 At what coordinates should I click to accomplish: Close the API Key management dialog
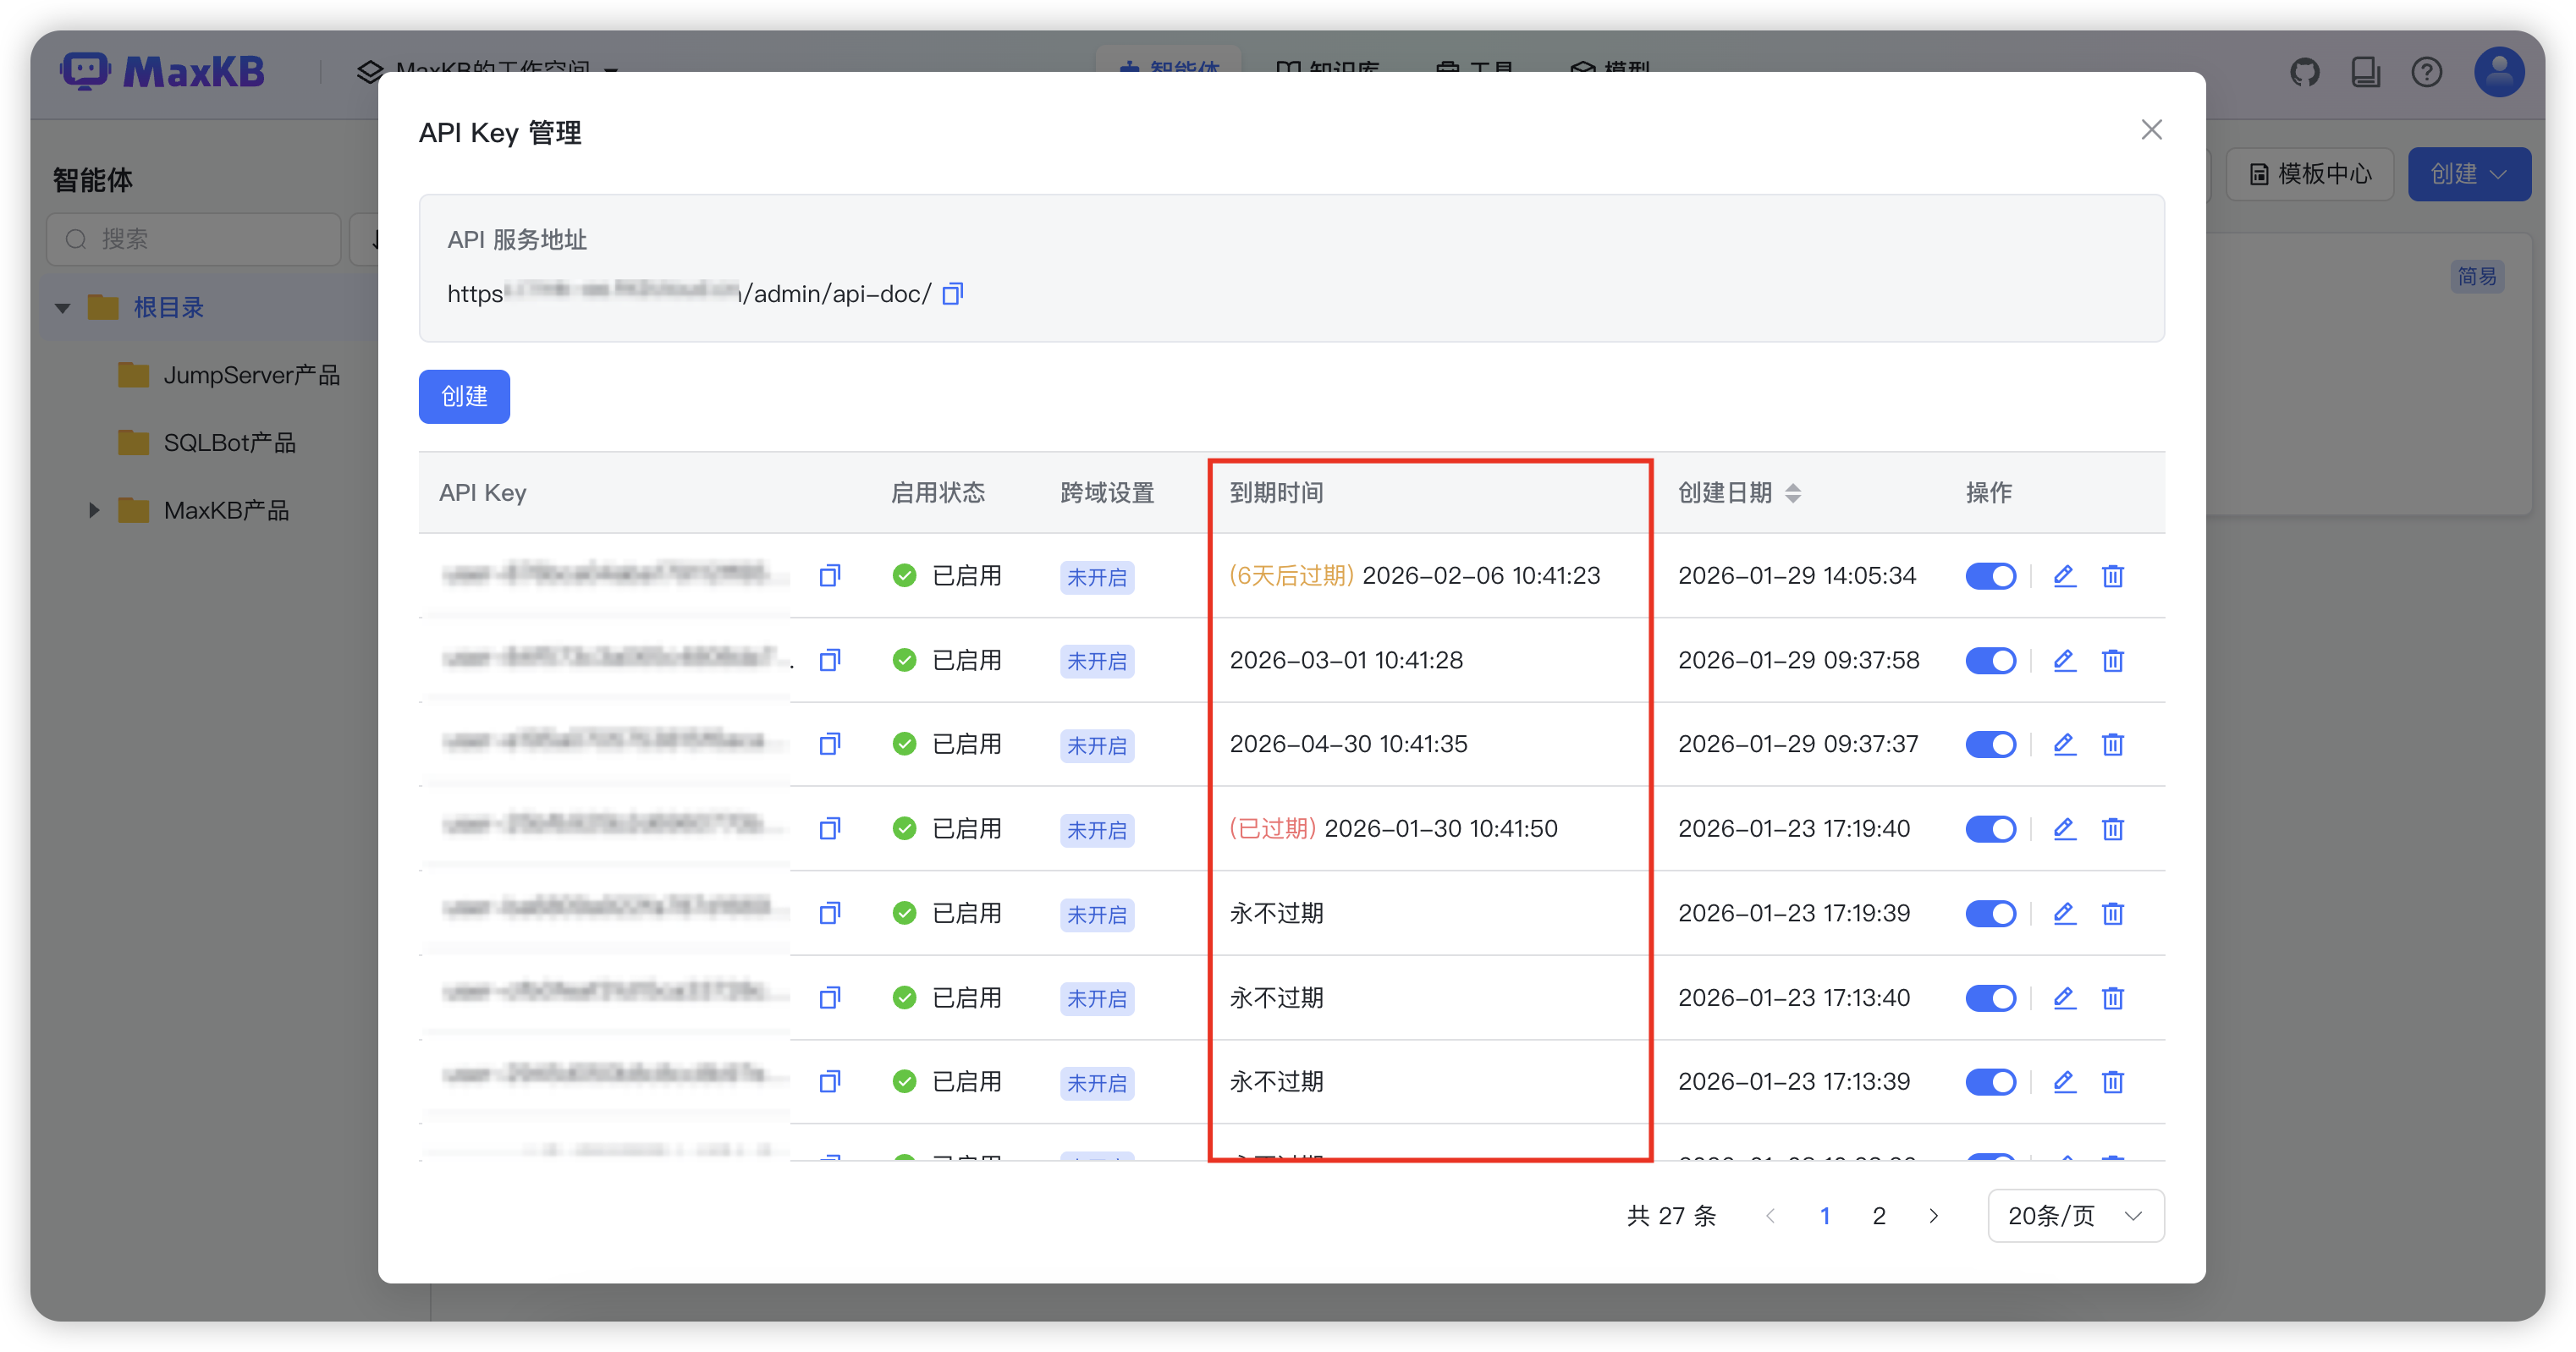pos(2151,130)
